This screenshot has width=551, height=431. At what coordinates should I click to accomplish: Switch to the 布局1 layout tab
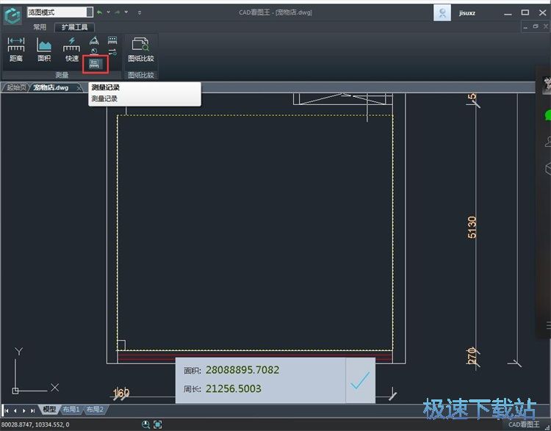[71, 410]
